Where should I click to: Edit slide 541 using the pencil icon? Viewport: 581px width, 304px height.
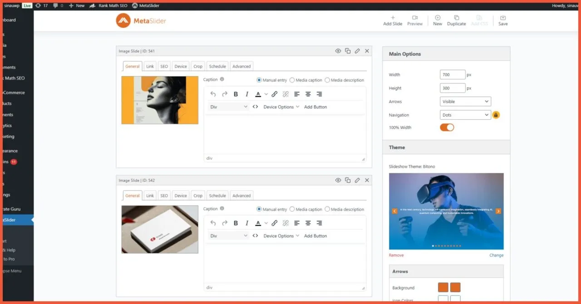coord(357,51)
